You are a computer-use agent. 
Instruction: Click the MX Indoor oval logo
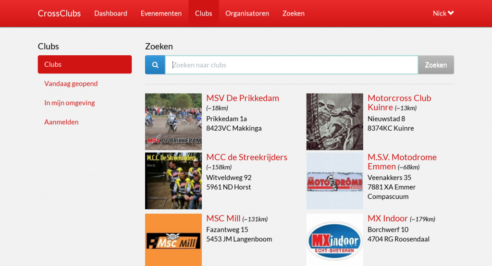pos(334,240)
